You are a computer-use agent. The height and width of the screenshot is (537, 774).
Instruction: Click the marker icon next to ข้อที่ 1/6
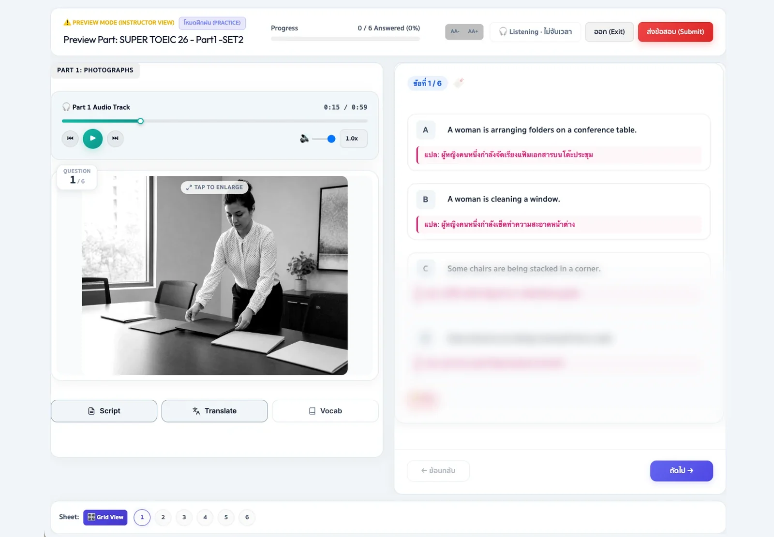(459, 83)
